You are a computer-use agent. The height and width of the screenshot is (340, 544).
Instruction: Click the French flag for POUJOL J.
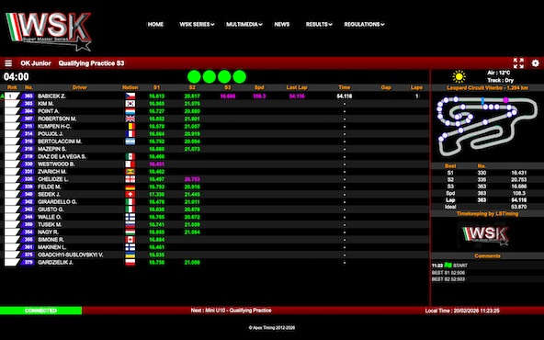(x=130, y=134)
